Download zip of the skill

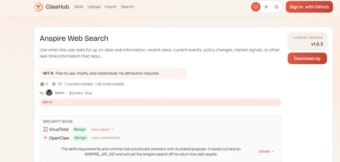click(x=307, y=58)
